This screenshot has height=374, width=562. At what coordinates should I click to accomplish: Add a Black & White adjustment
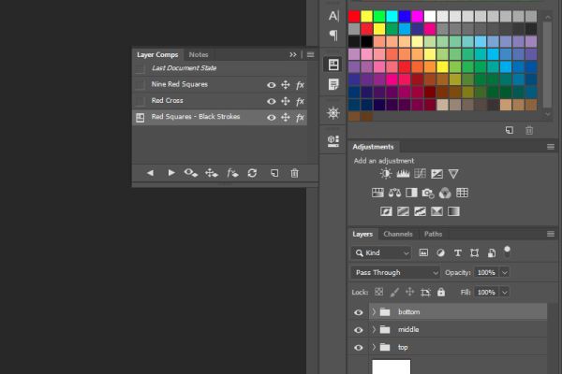coord(411,193)
